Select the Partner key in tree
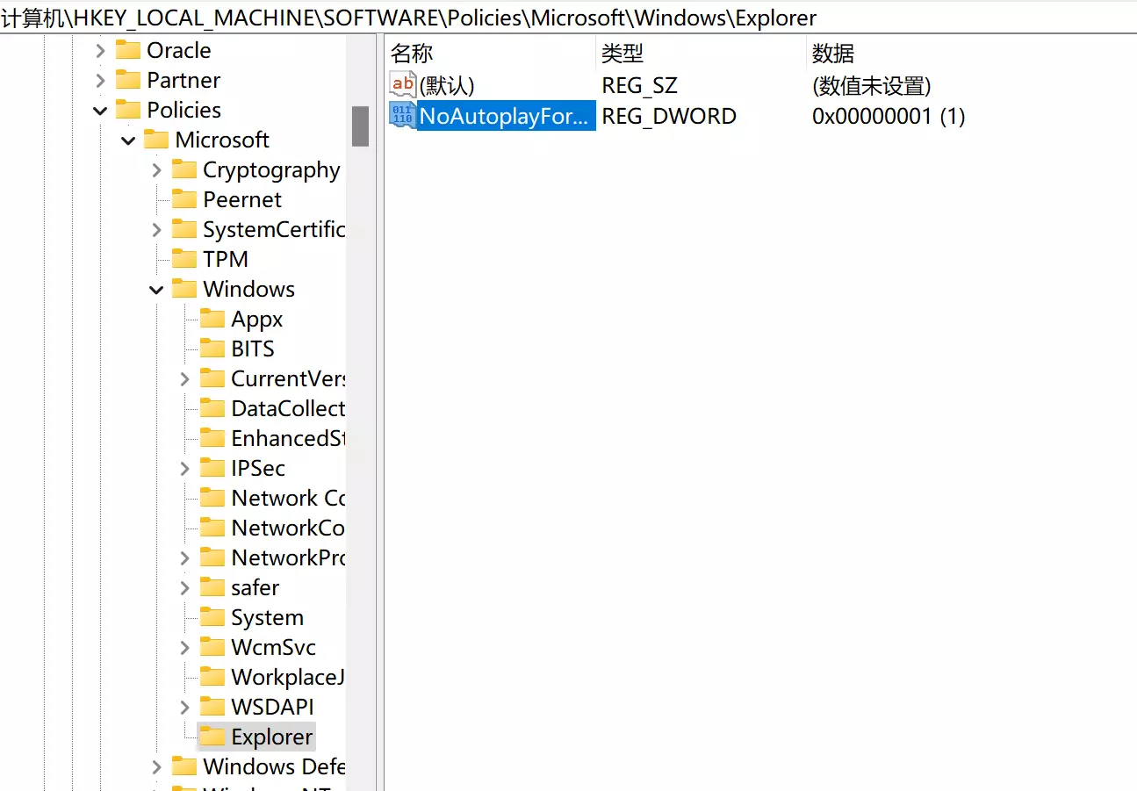1137x791 pixels. pyautogui.click(x=183, y=80)
